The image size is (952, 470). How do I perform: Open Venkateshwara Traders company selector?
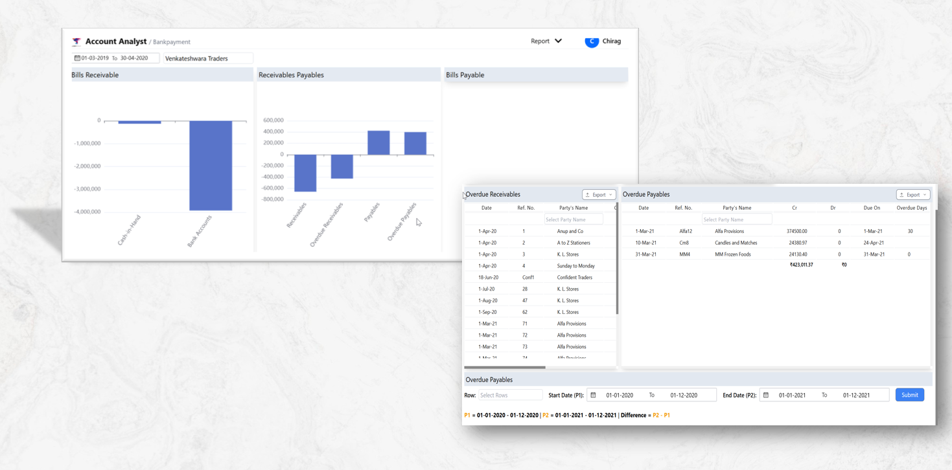click(207, 58)
